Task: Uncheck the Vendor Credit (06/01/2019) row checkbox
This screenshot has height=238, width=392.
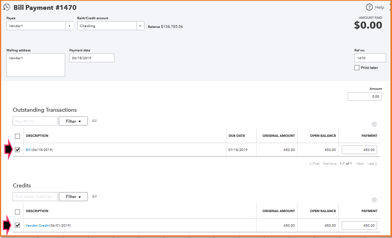Action: click(18, 225)
